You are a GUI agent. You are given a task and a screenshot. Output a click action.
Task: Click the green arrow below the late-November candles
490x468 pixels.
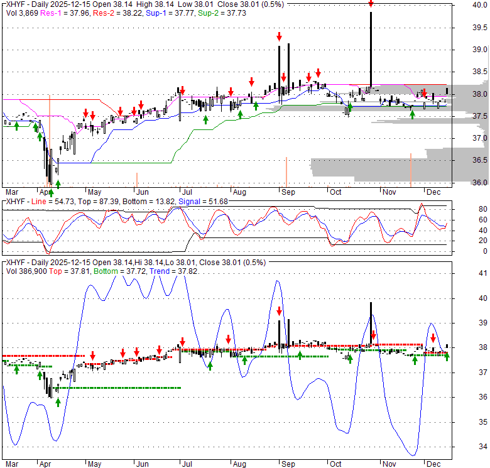[412, 114]
